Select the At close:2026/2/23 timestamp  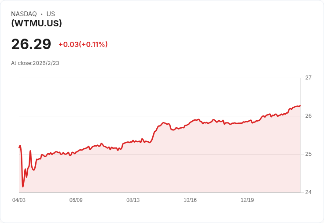(x=35, y=63)
